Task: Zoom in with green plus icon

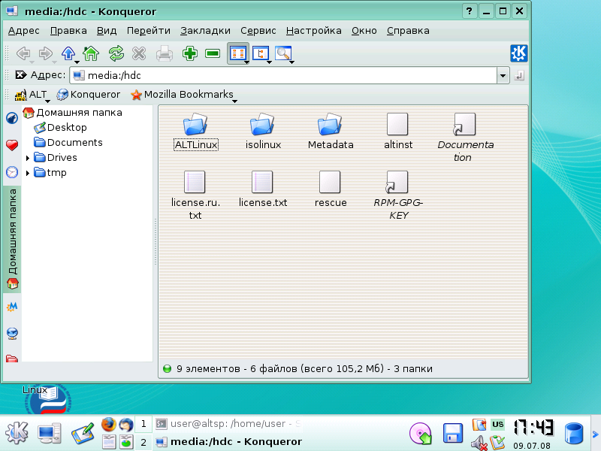Action: tap(189, 53)
